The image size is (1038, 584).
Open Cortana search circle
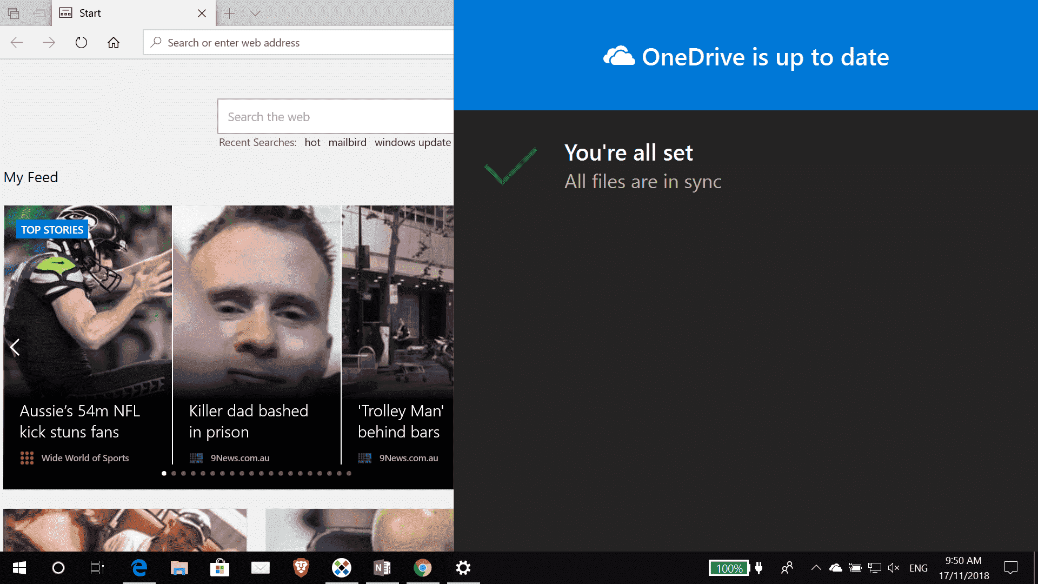[x=58, y=568]
